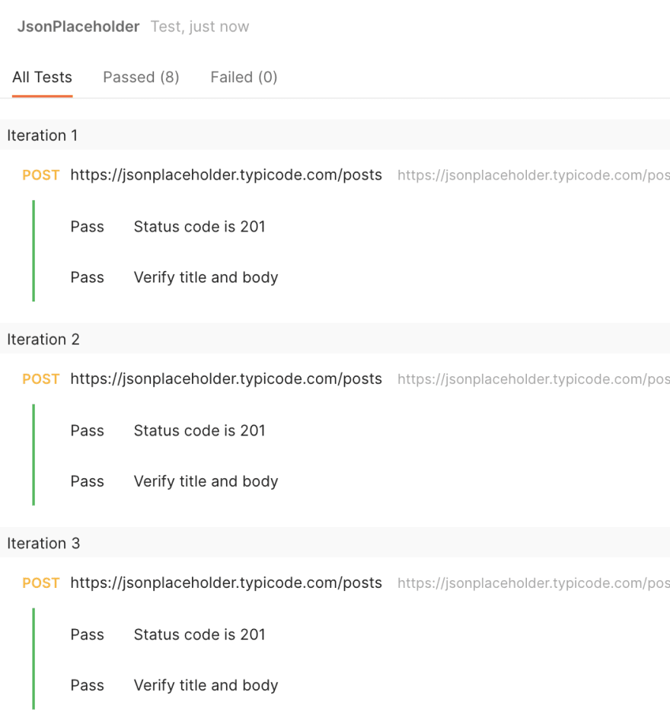
Task: Click the POST method label in Iteration 2
Action: [41, 378]
